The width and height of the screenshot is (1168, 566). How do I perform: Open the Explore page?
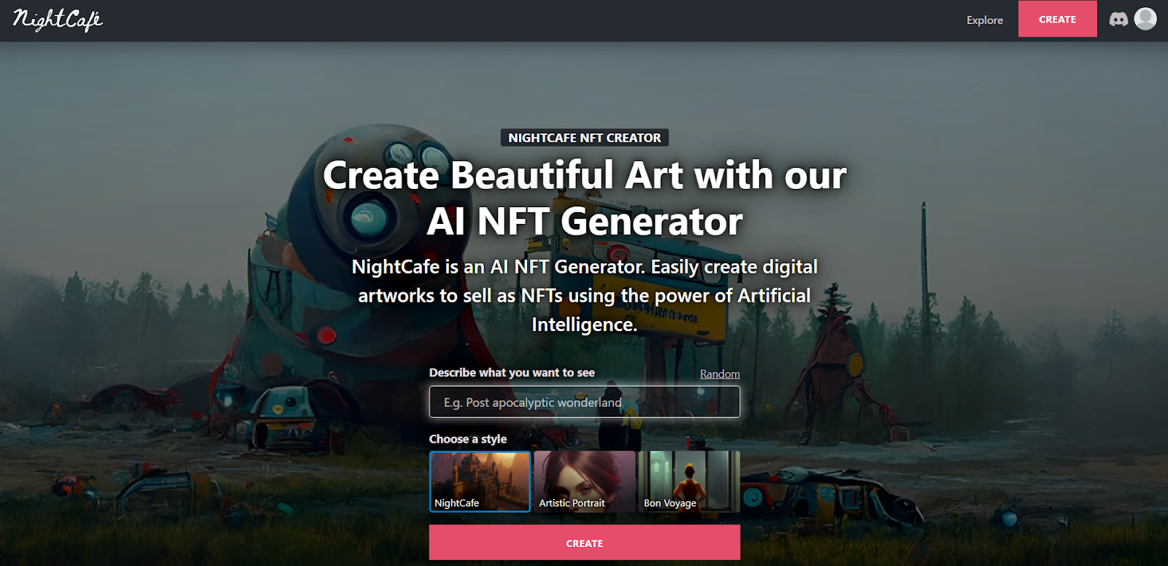(x=985, y=20)
